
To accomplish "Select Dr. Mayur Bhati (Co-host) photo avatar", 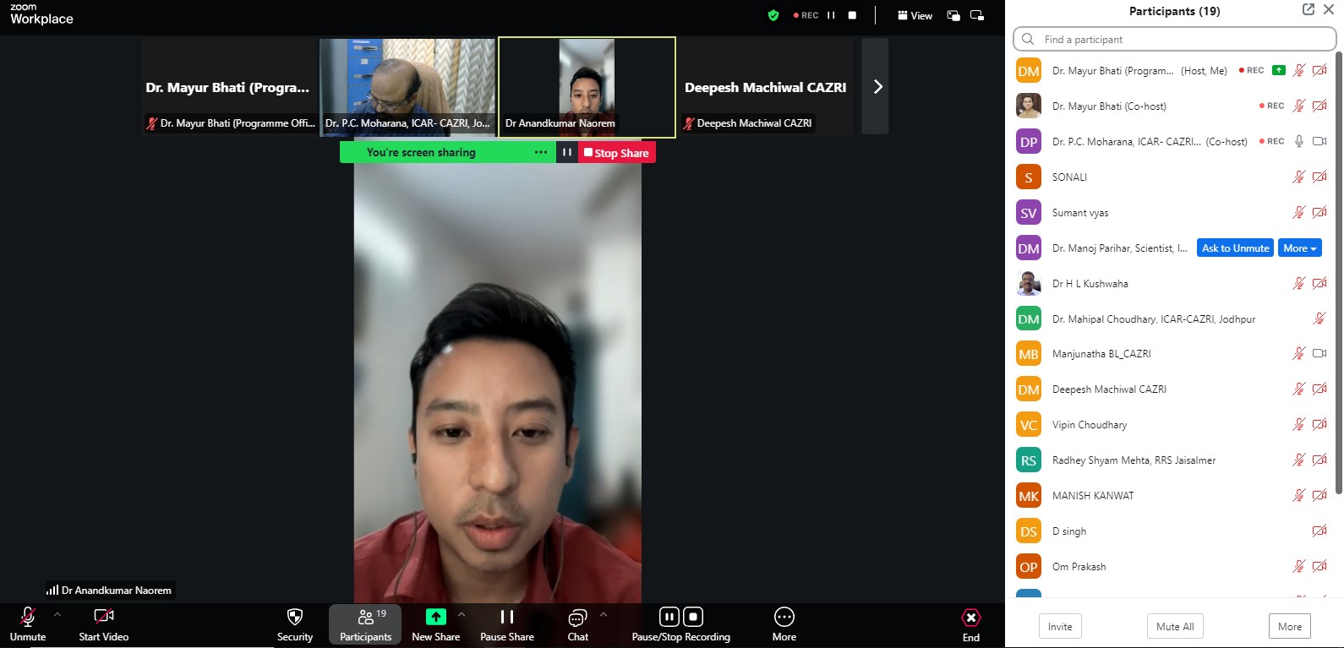I will pos(1029,106).
